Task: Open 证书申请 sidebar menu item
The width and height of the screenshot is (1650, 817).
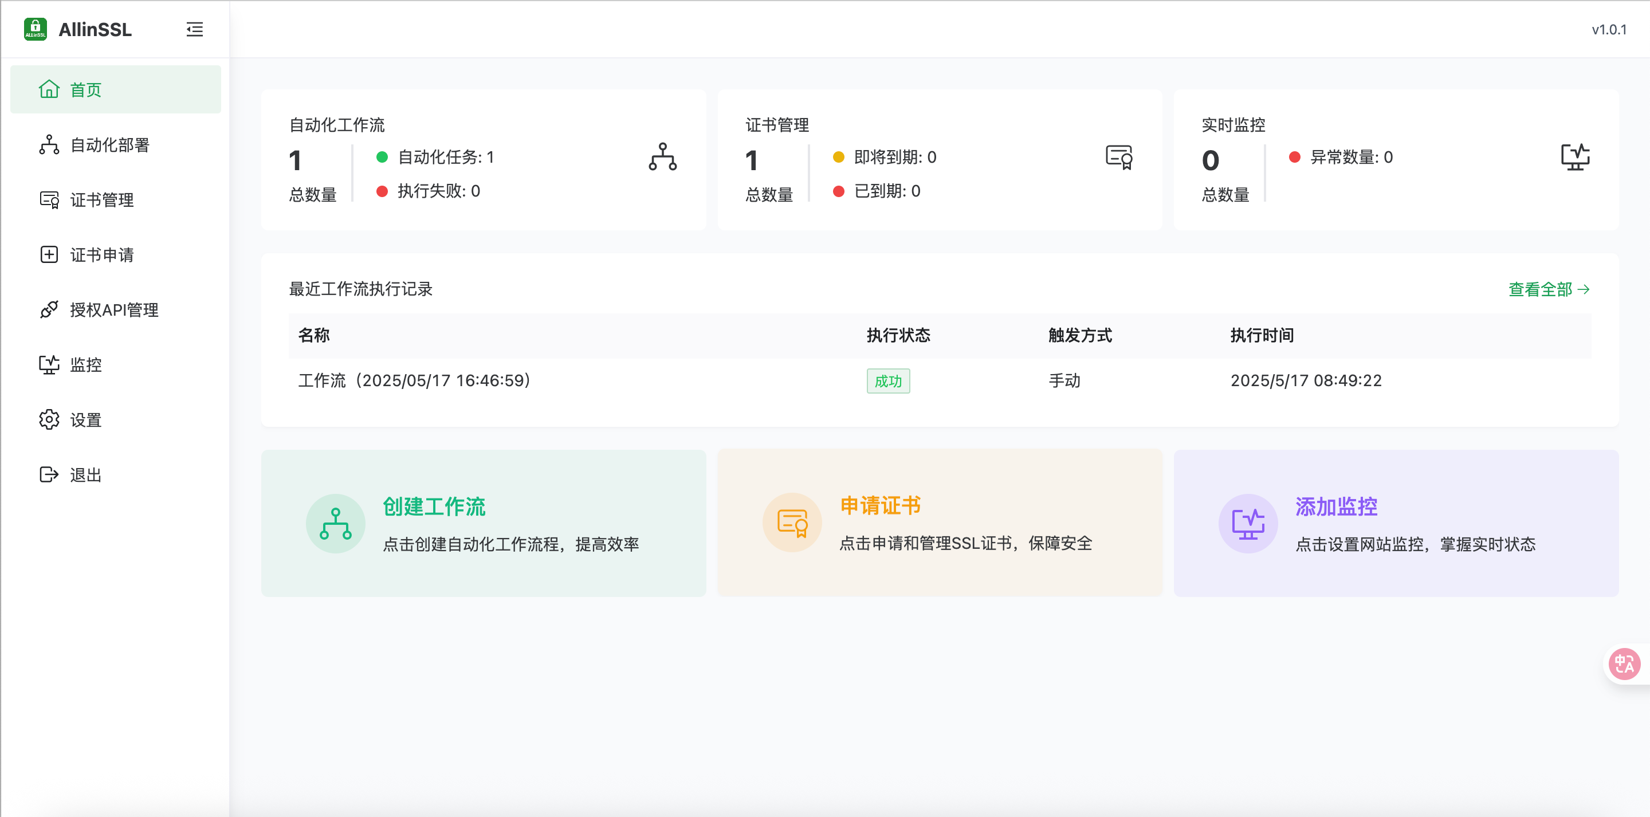Action: 102,255
